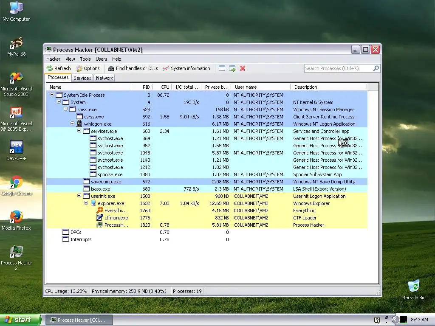Click the magnifier icon in search box

(x=376, y=68)
